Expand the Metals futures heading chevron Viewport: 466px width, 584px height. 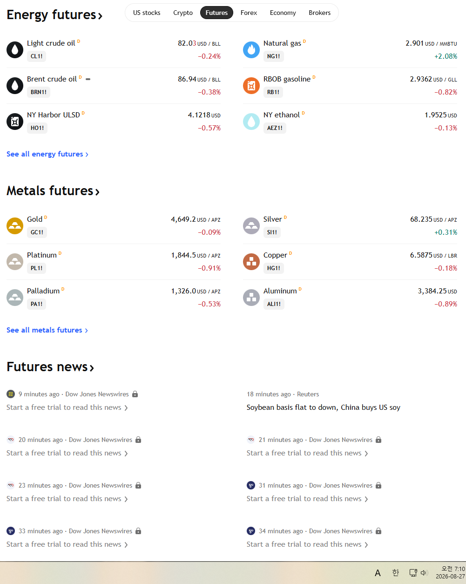click(97, 192)
